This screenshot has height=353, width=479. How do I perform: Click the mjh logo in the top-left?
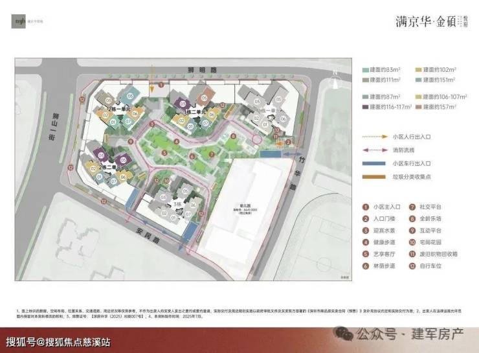[x=19, y=21]
